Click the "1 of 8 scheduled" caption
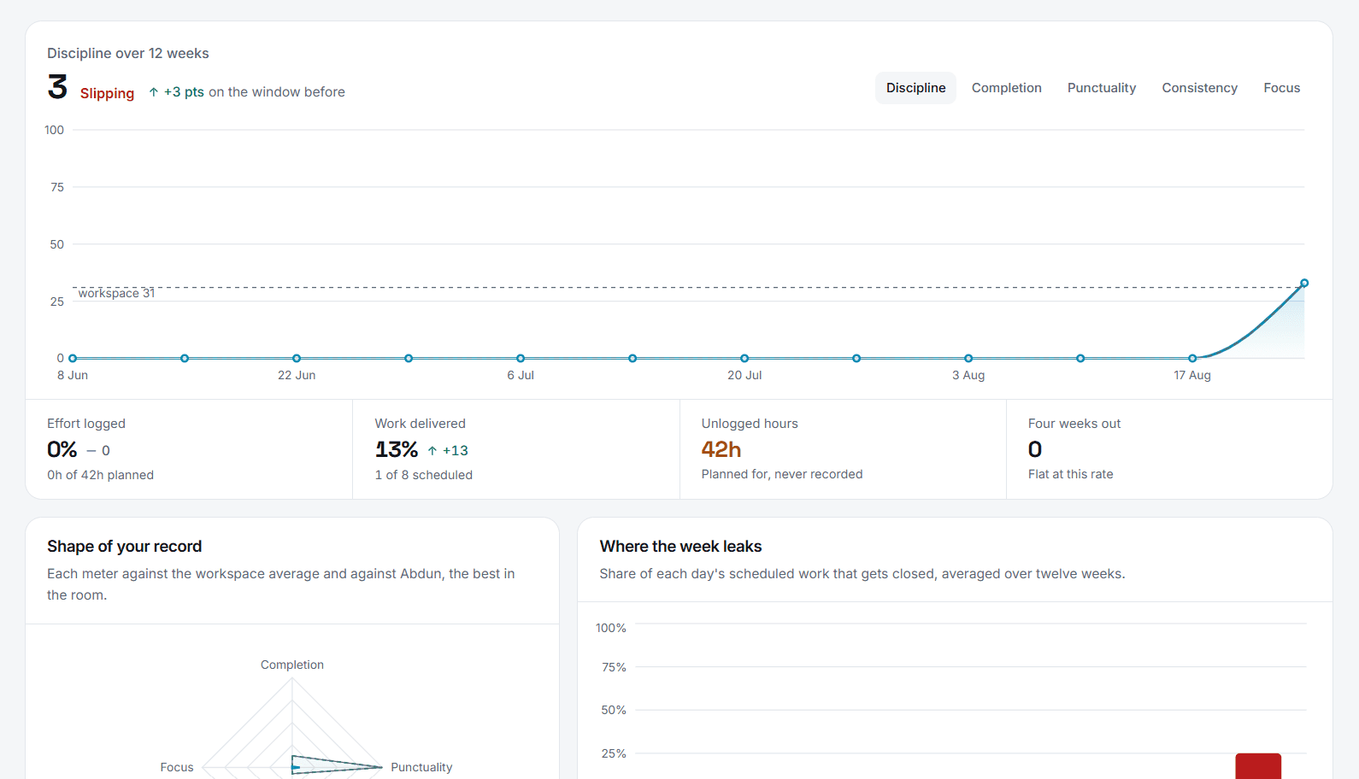The width and height of the screenshot is (1359, 779). [424, 475]
